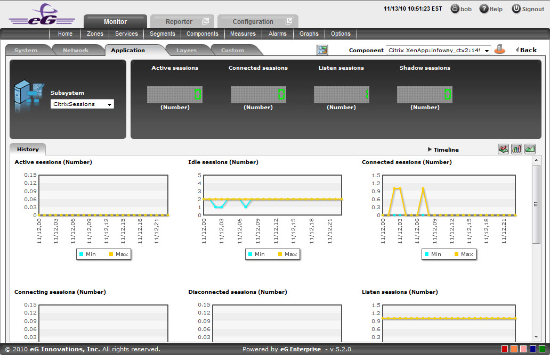Click the red color square in footer

505,349
